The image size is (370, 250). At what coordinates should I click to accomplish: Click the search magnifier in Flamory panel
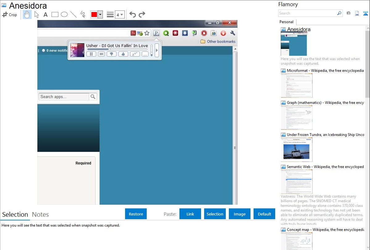[339, 13]
